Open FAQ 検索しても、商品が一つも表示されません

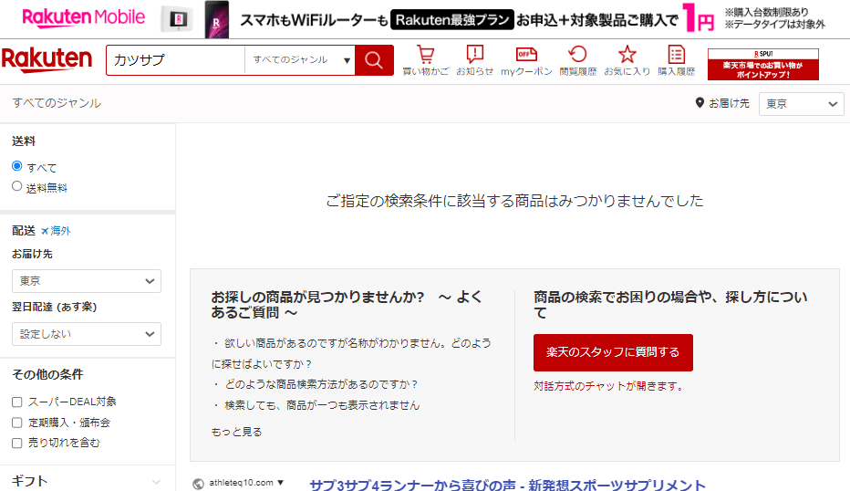pos(322,405)
